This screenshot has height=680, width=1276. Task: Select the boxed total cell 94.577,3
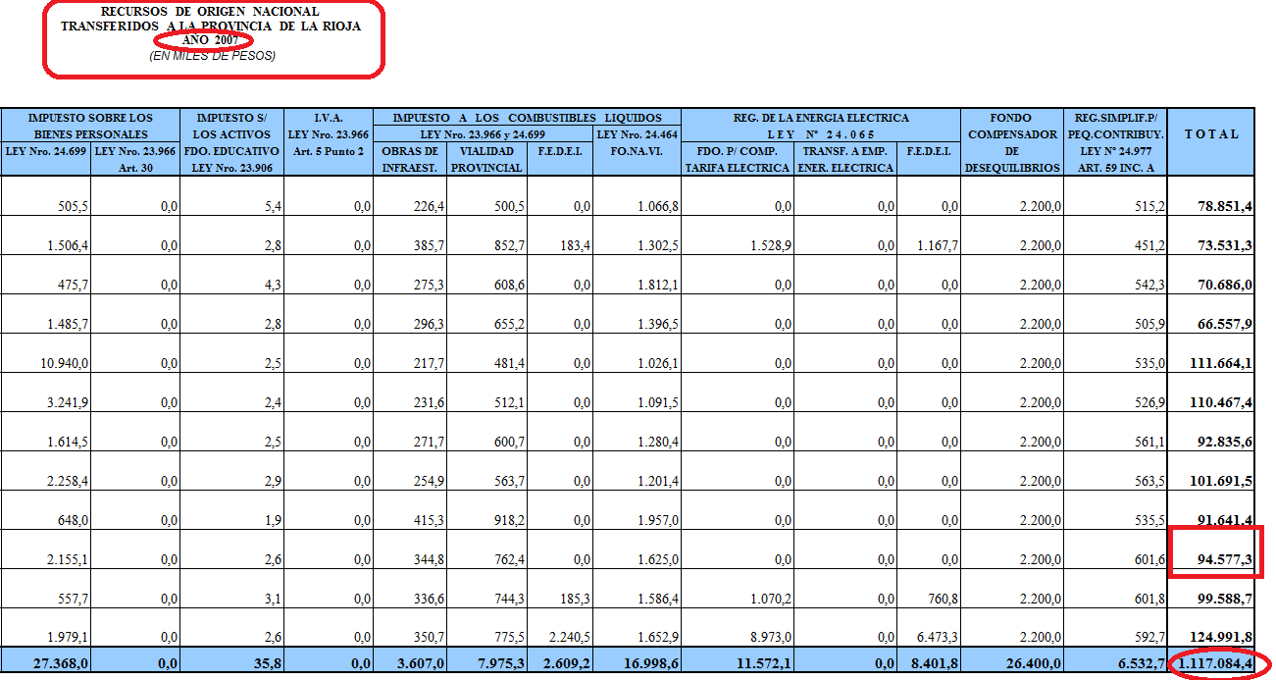[x=1216, y=559]
